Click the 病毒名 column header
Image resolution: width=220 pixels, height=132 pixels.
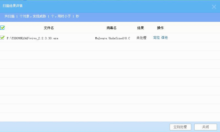coord(111,28)
